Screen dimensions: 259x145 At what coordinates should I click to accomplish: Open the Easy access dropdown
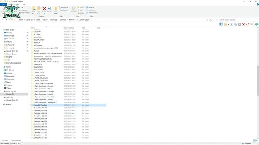click(64, 10)
